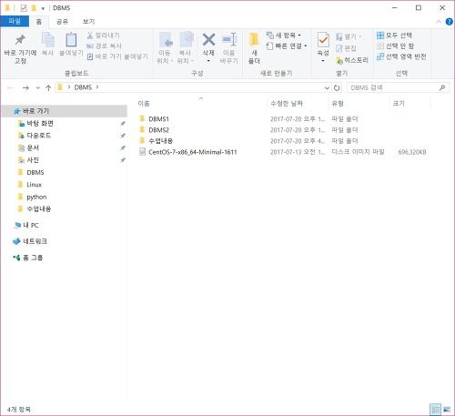Open the Properties checkmark icon
The height and width of the screenshot is (416, 455).
coord(323,40)
